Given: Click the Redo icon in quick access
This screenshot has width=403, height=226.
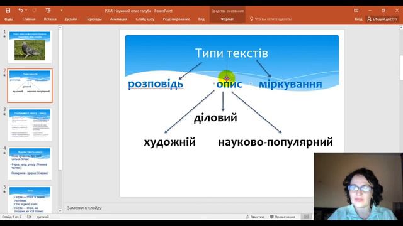Looking at the screenshot, I should 34,10.
